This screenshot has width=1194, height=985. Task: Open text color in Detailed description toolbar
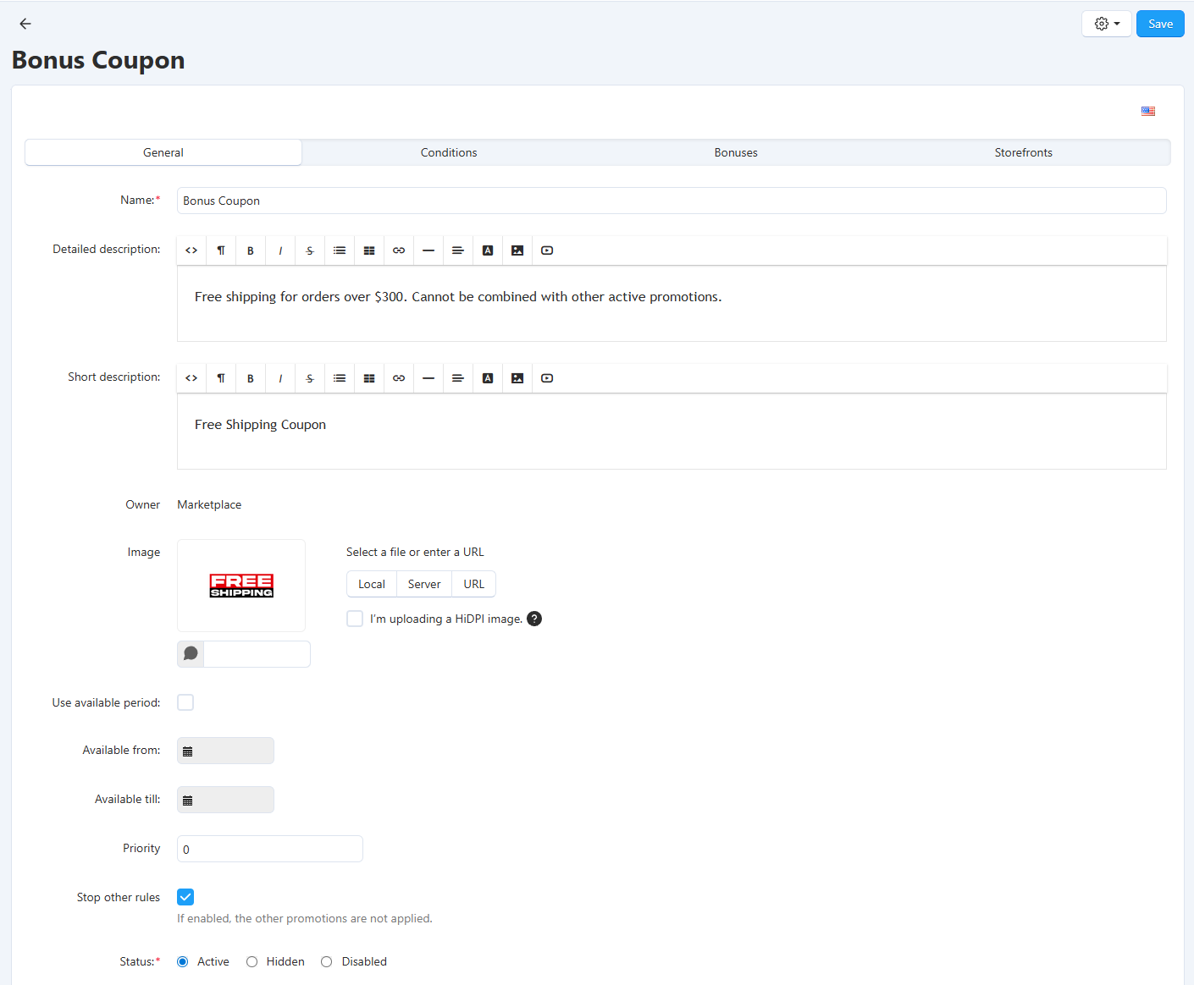pos(488,250)
